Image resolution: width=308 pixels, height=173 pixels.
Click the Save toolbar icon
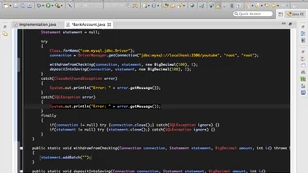pos(16,6)
